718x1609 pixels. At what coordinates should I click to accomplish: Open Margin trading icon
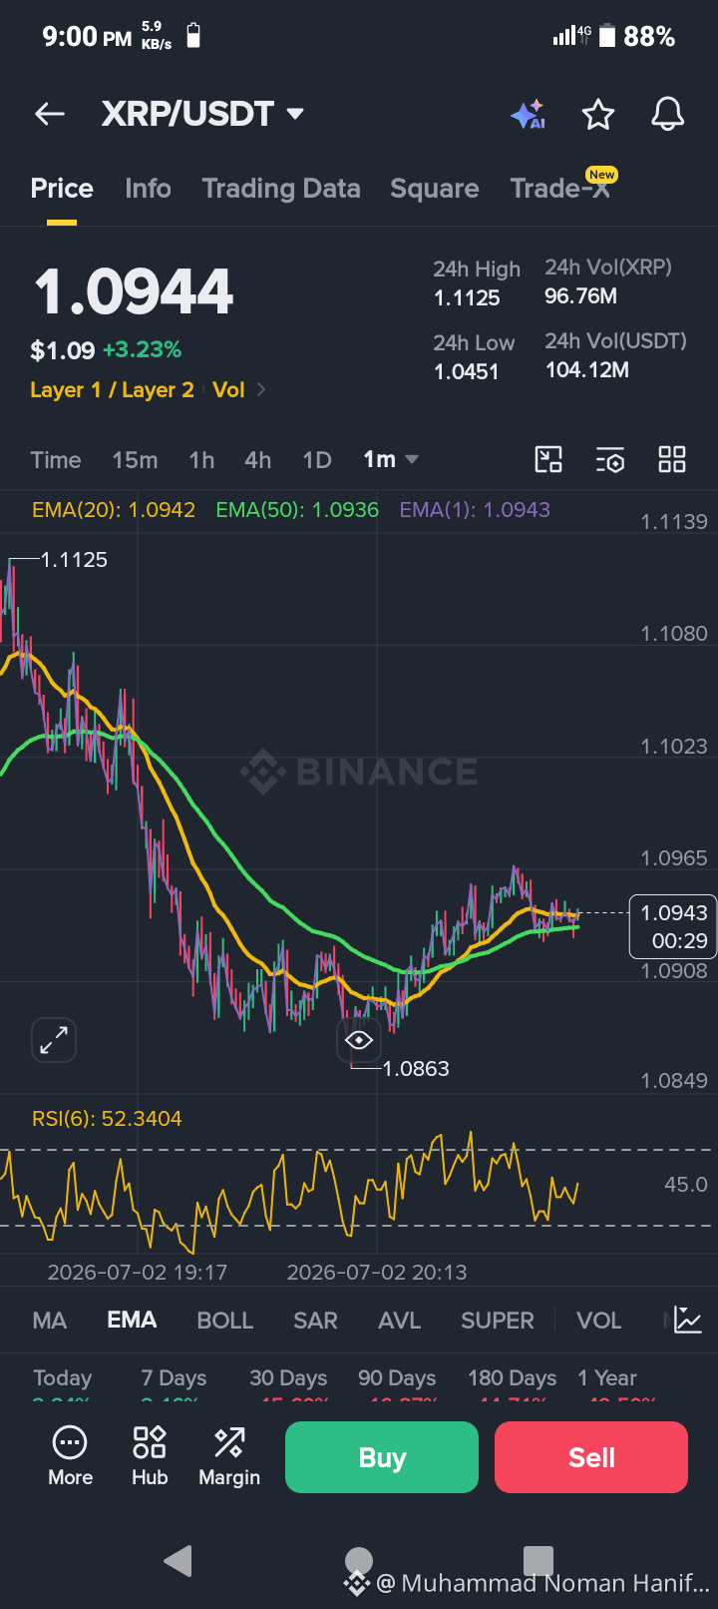(229, 1457)
